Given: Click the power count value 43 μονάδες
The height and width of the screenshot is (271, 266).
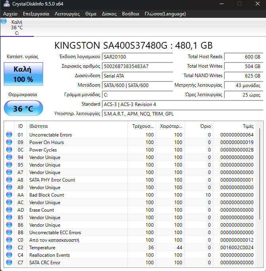Looking at the screenshot, I should tap(244, 85).
